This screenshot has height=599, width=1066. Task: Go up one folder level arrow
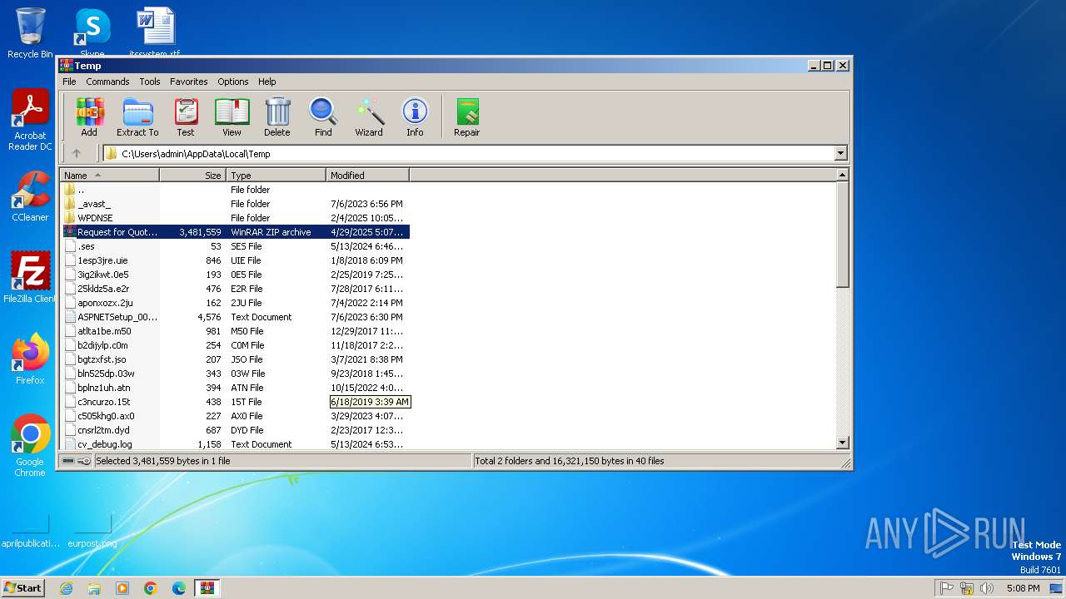(x=77, y=153)
